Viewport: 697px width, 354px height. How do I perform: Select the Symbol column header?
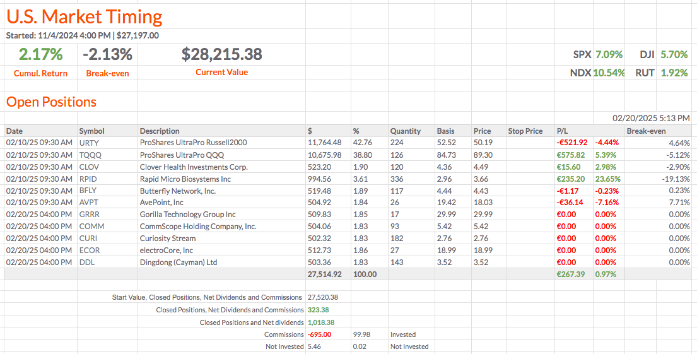click(91, 131)
